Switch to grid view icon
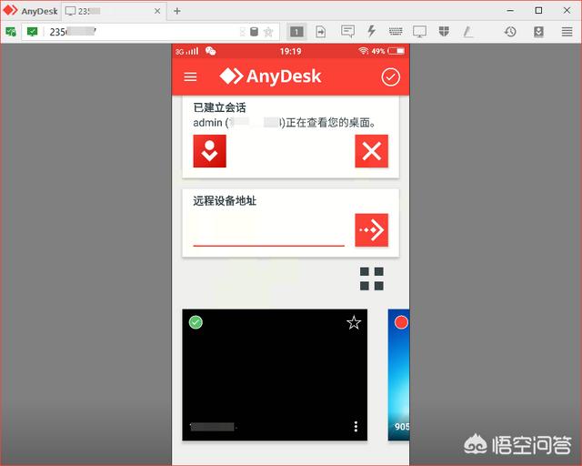 tap(372, 279)
